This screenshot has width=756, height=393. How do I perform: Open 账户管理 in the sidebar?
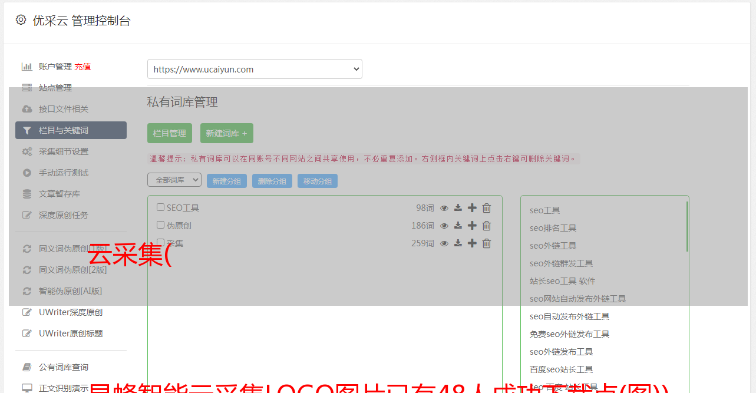[x=55, y=67]
